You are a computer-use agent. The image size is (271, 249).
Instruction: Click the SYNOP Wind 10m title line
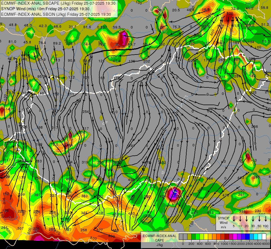45,9
